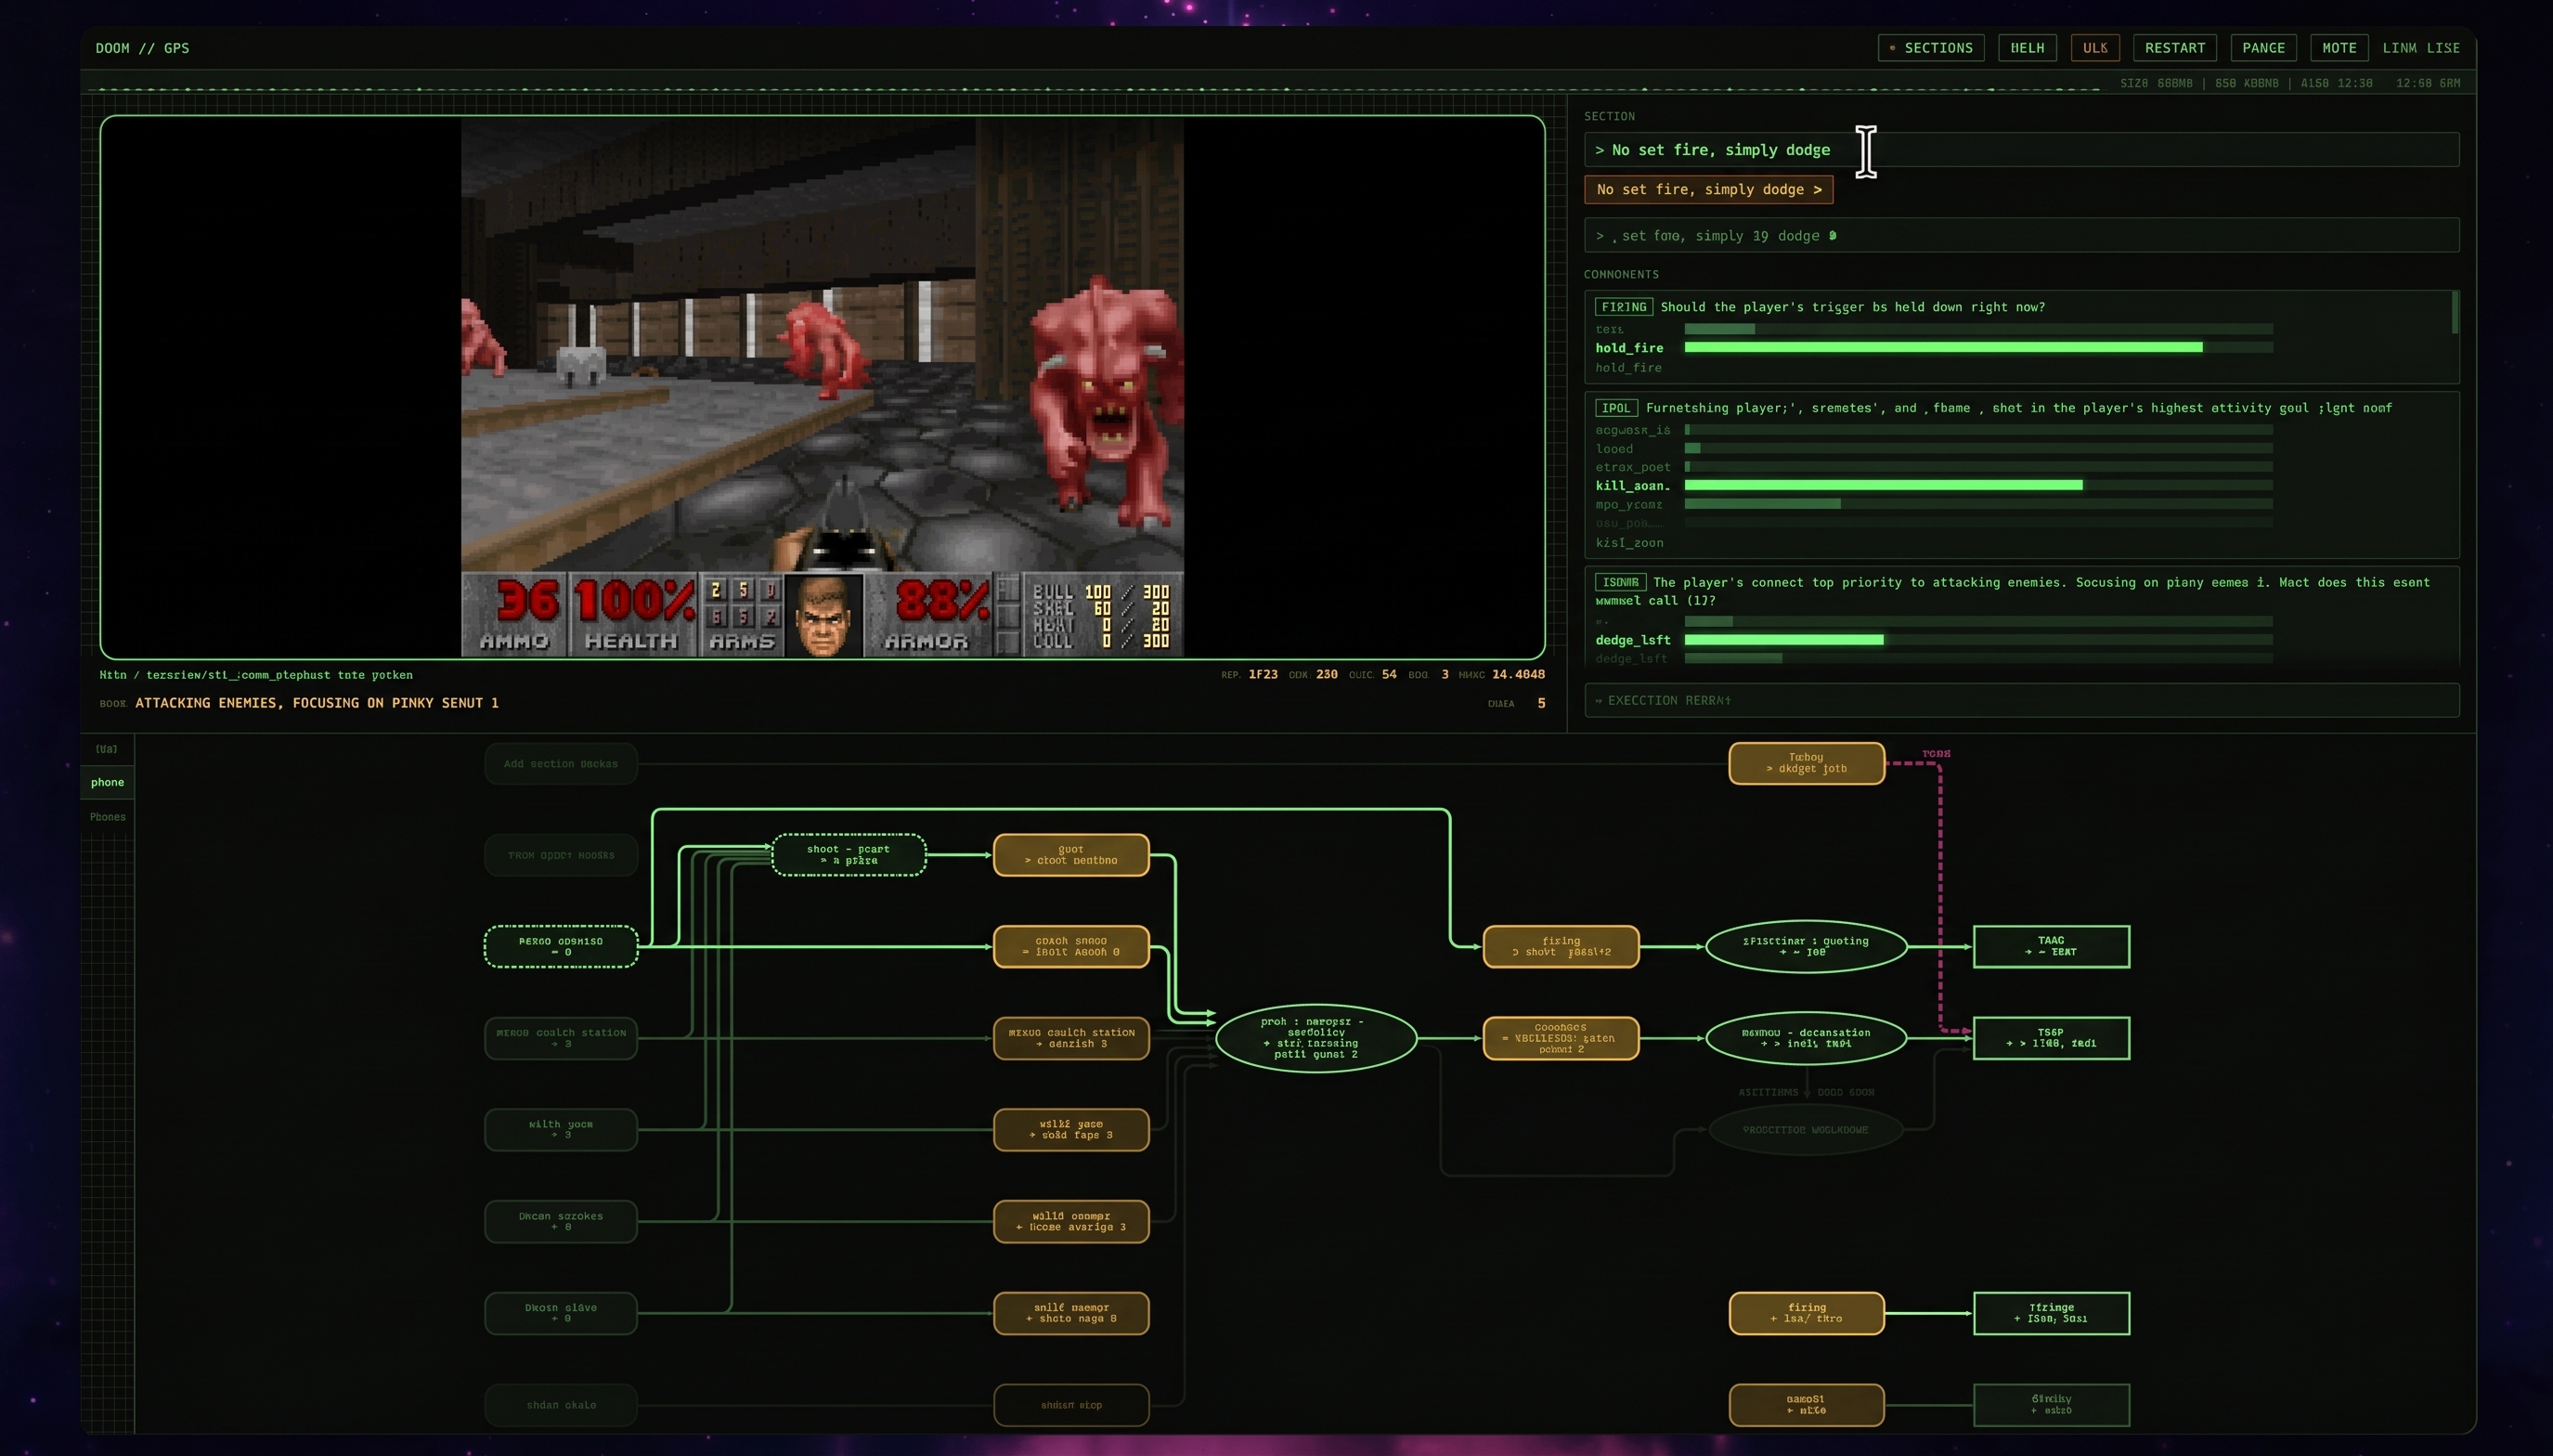Select the orange 'snllc maemor' node
Image resolution: width=2553 pixels, height=1456 pixels.
pos(1070,1314)
